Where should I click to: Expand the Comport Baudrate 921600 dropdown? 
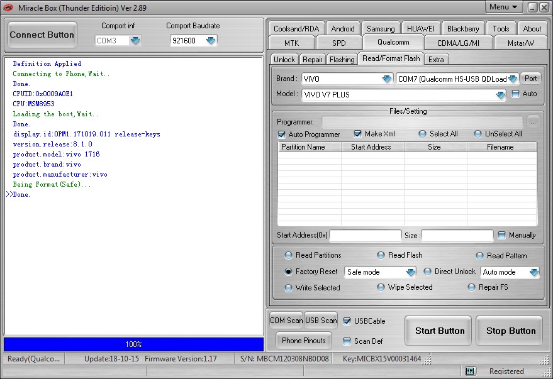point(211,40)
